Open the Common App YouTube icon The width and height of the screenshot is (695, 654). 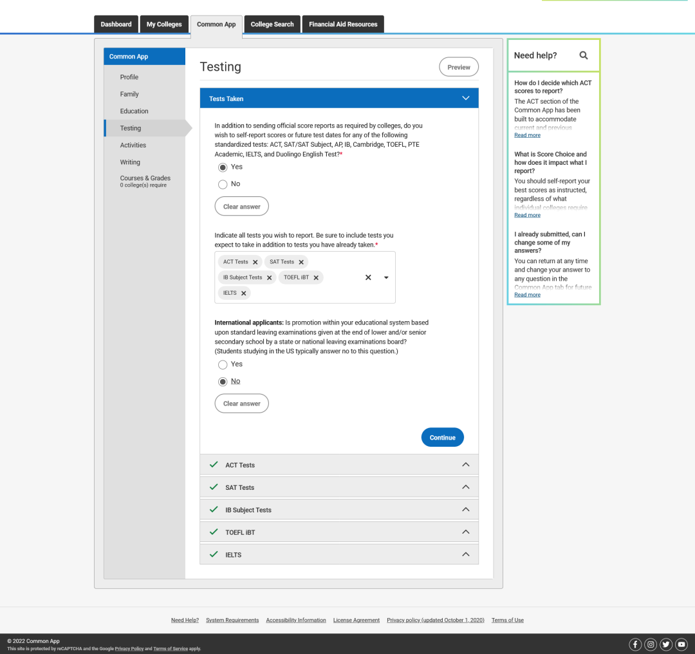[681, 644]
